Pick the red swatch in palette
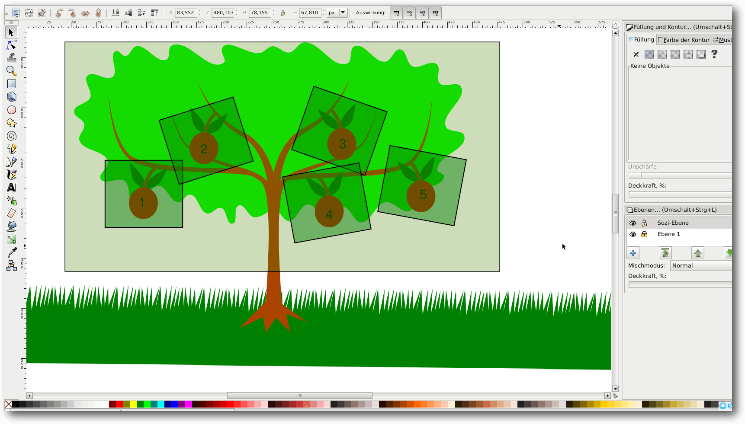 119,404
